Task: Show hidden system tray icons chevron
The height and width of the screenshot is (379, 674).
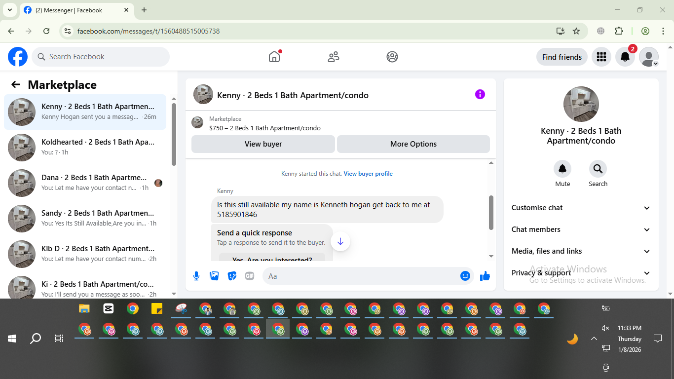Action: click(x=594, y=339)
